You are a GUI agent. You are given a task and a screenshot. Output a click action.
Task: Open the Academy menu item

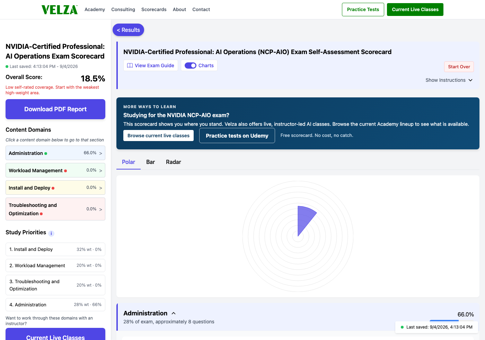point(95,9)
